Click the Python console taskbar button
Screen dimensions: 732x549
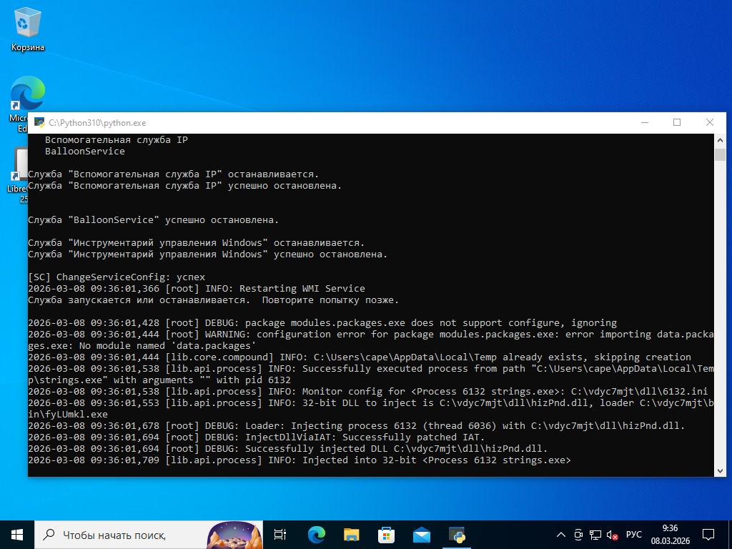click(x=457, y=534)
